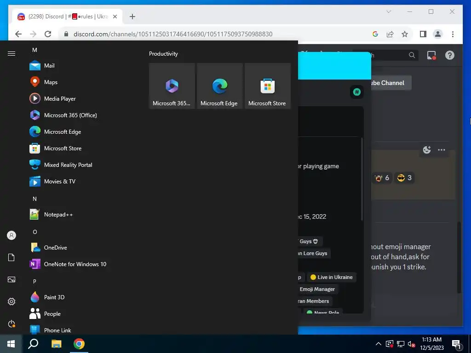Click the sunglasses emoji reaction with 3
The image size is (471, 353).
(x=404, y=178)
